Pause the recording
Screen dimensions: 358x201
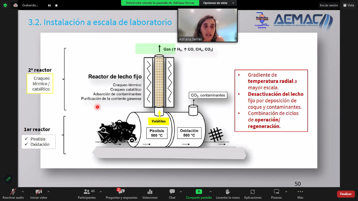pos(49,5)
